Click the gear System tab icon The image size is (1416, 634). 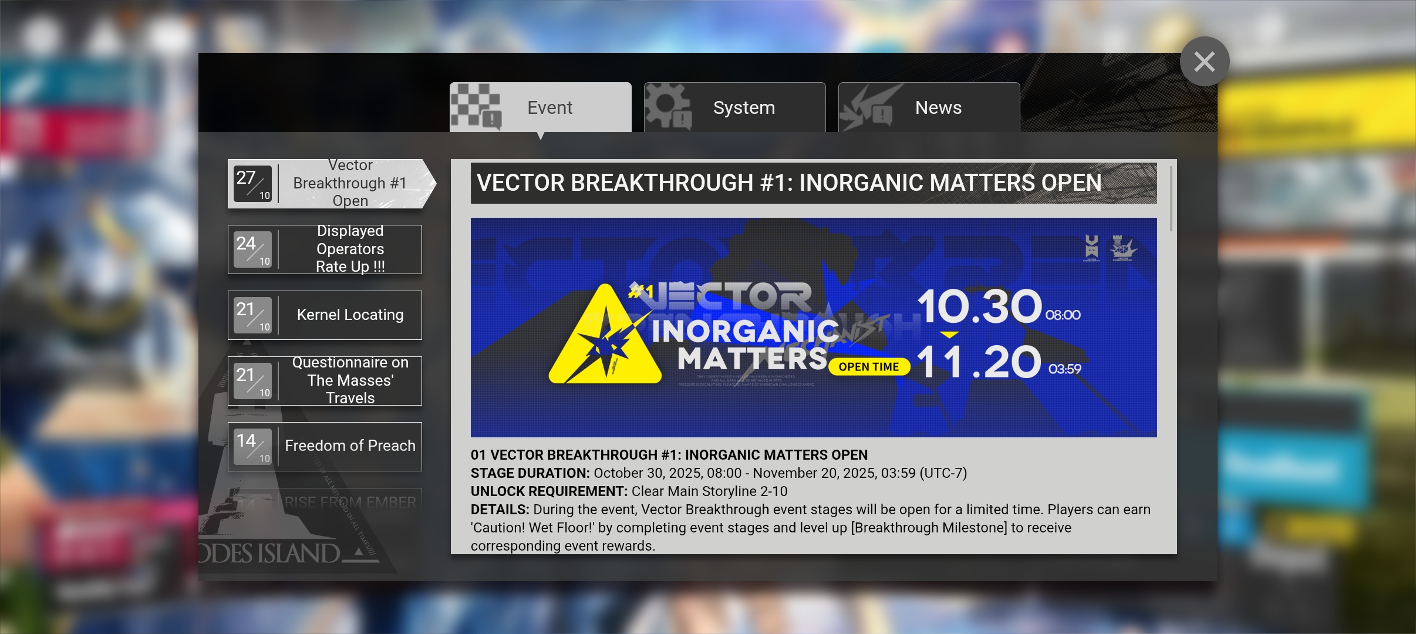(668, 106)
